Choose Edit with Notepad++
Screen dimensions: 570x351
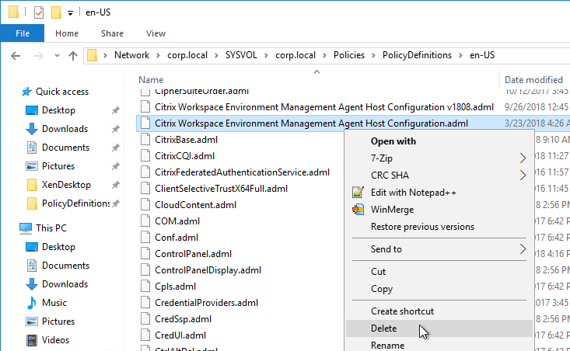coord(439,193)
